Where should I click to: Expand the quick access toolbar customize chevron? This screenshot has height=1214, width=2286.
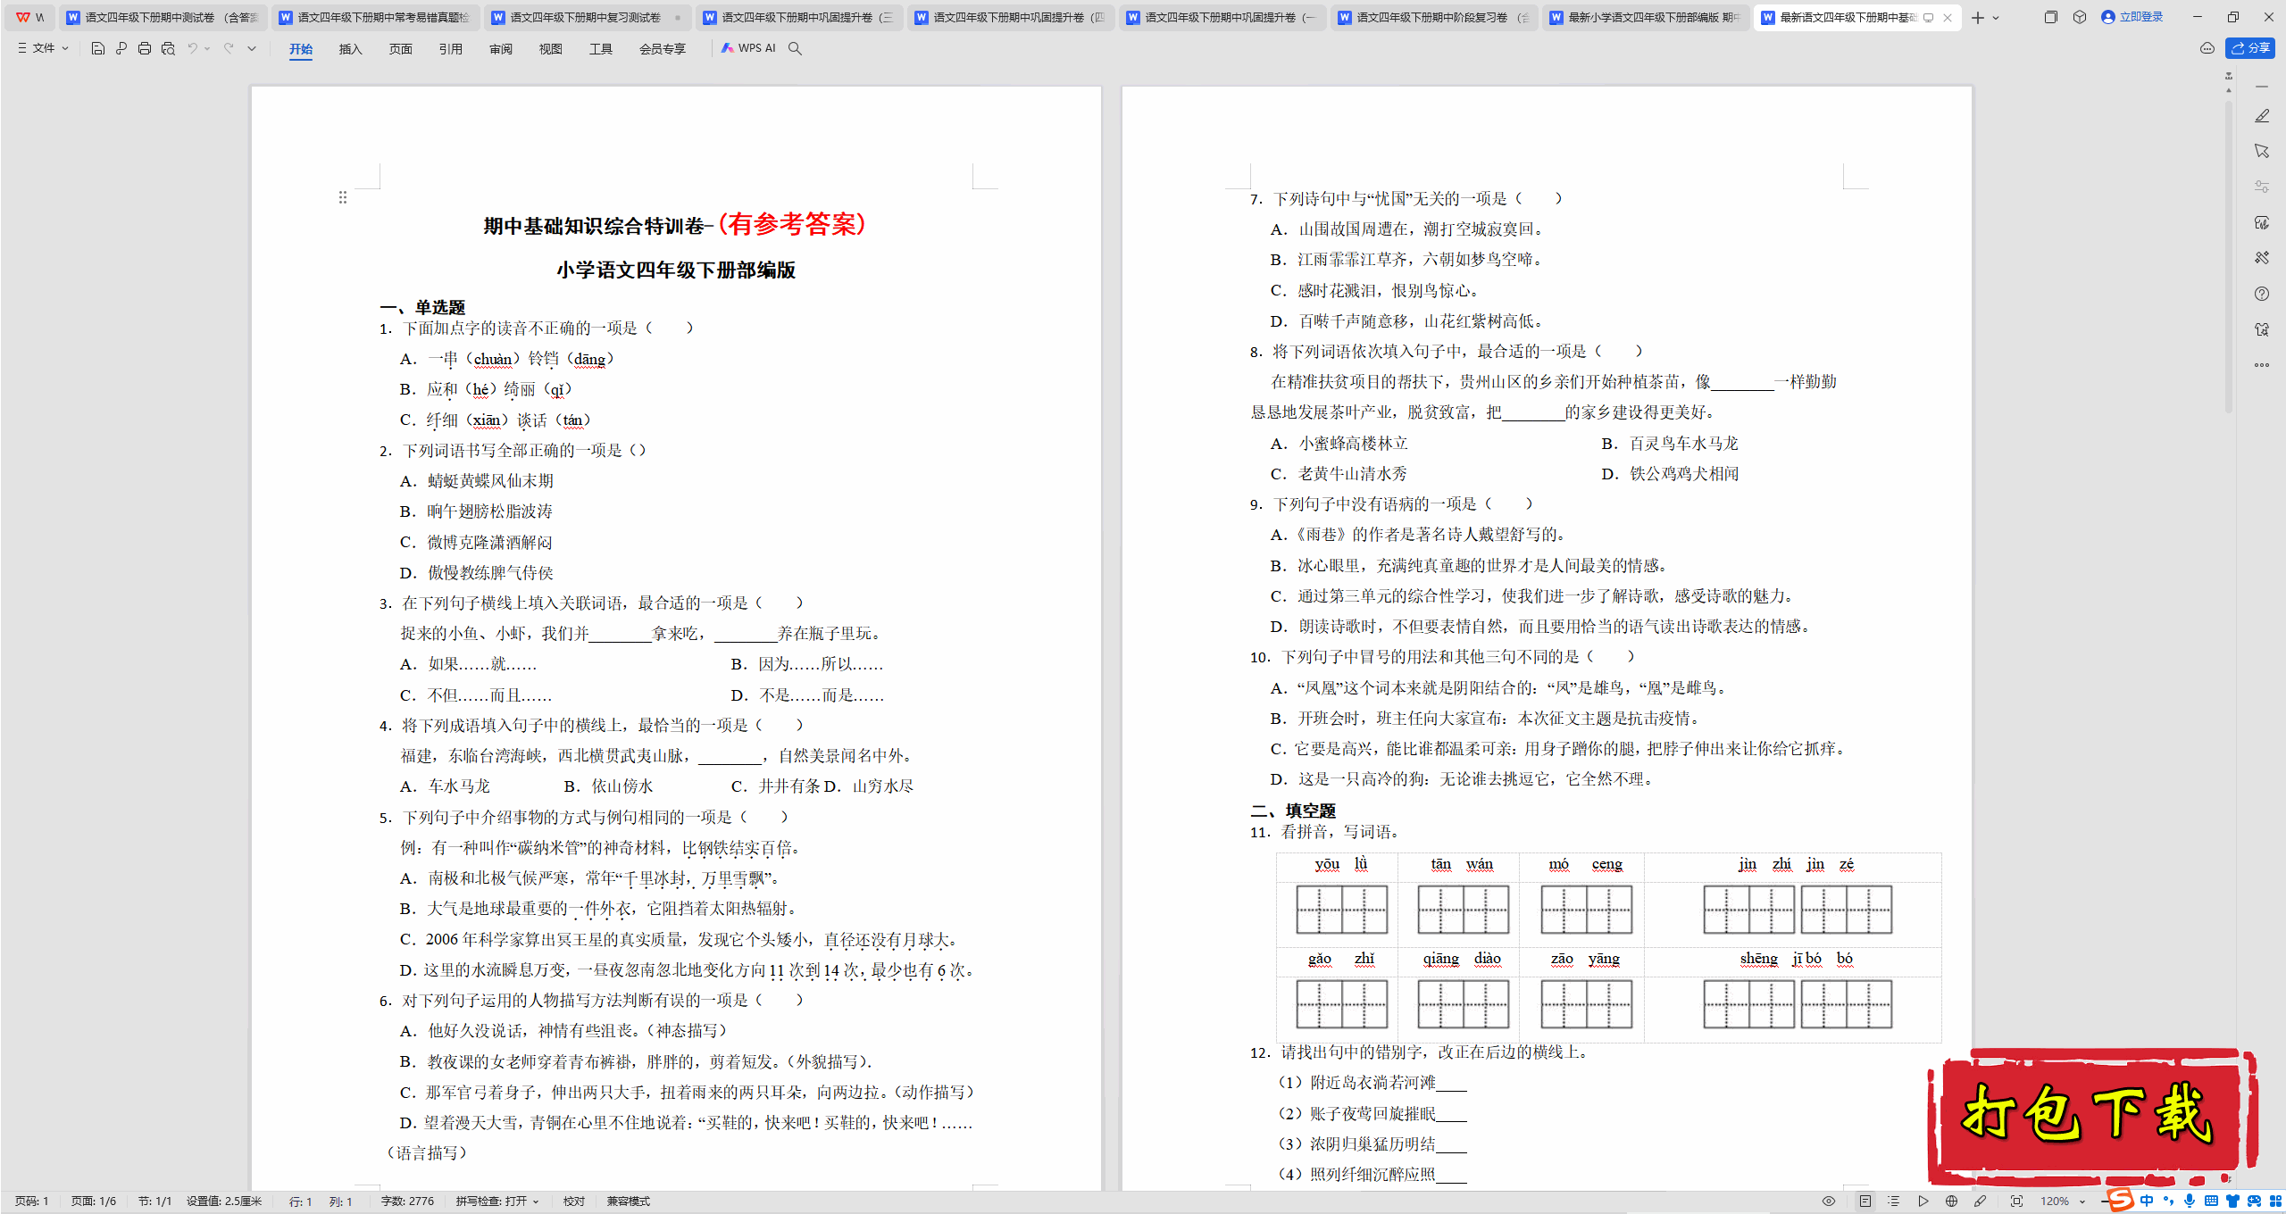coord(252,48)
